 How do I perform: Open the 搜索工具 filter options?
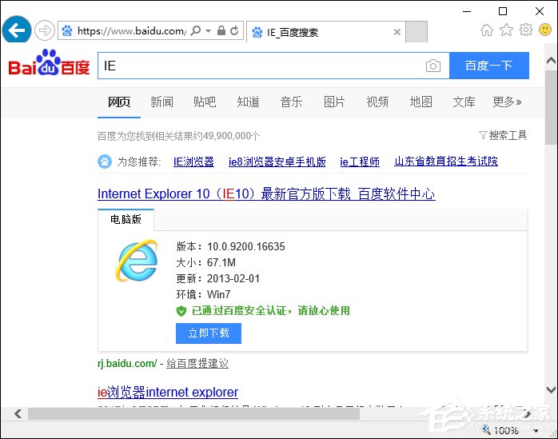pyautogui.click(x=503, y=135)
